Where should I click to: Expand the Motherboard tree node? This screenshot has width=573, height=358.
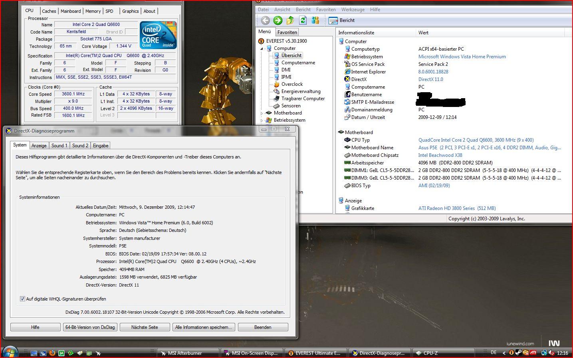(262, 113)
